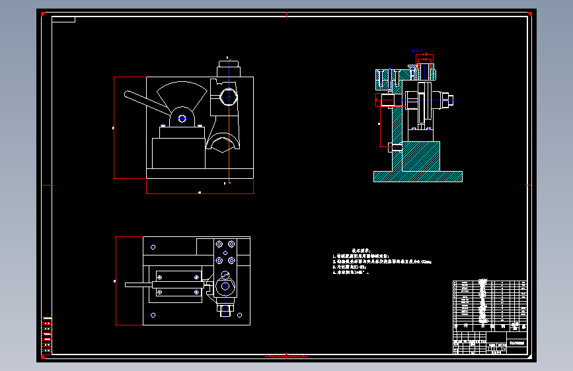Click the small empty box in the top-left frame corner
The image size is (573, 371).
pos(63,19)
